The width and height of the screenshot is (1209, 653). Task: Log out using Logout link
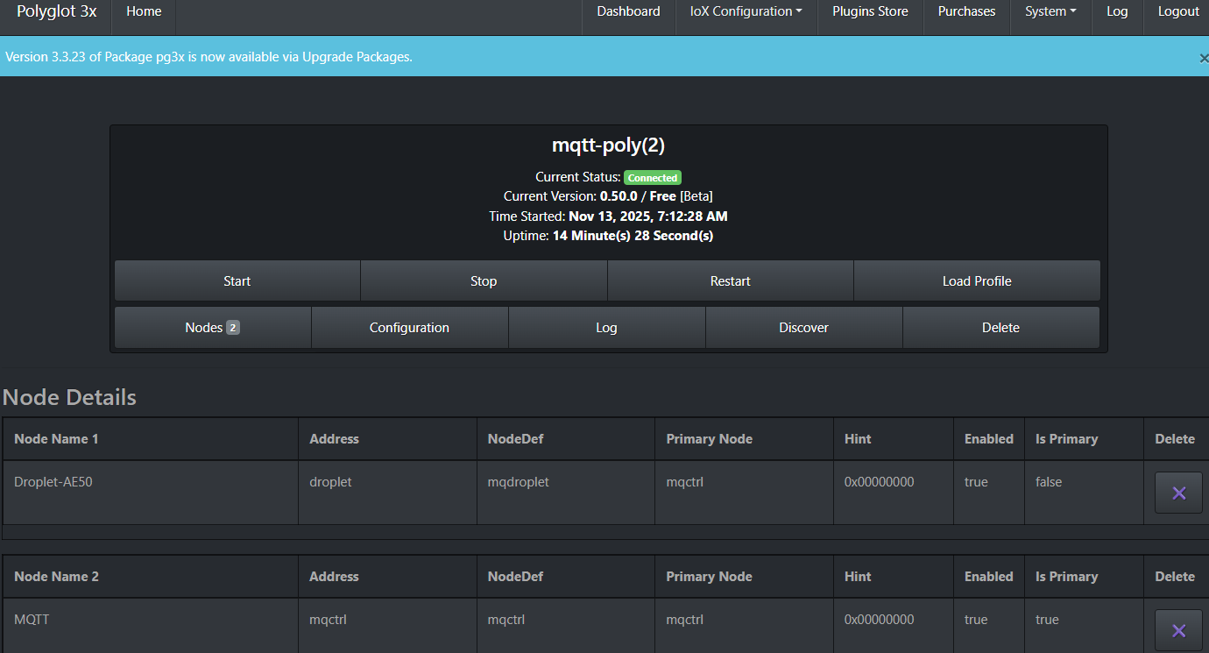(x=1178, y=11)
